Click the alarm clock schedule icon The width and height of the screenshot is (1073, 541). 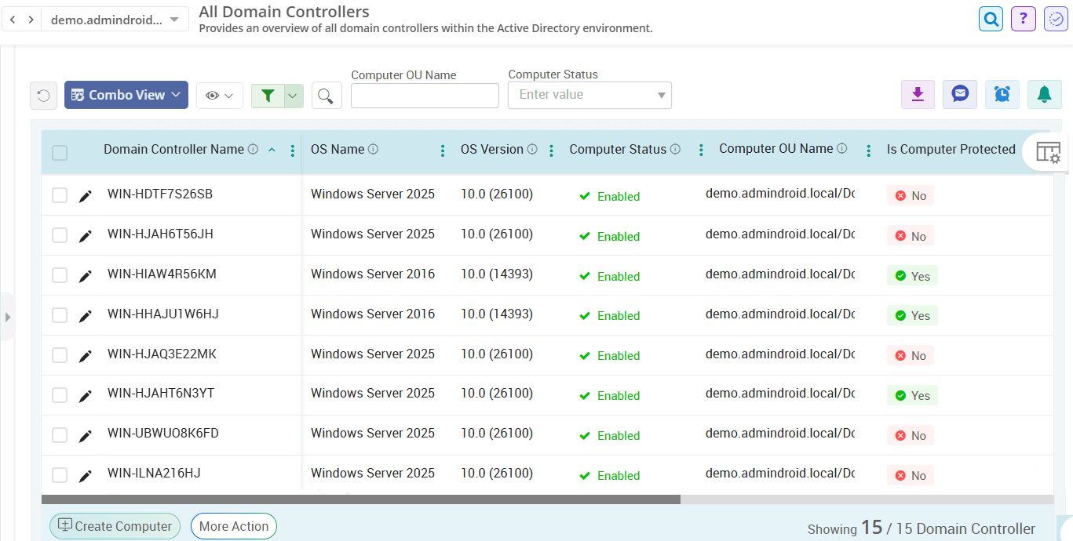pyautogui.click(x=1002, y=94)
